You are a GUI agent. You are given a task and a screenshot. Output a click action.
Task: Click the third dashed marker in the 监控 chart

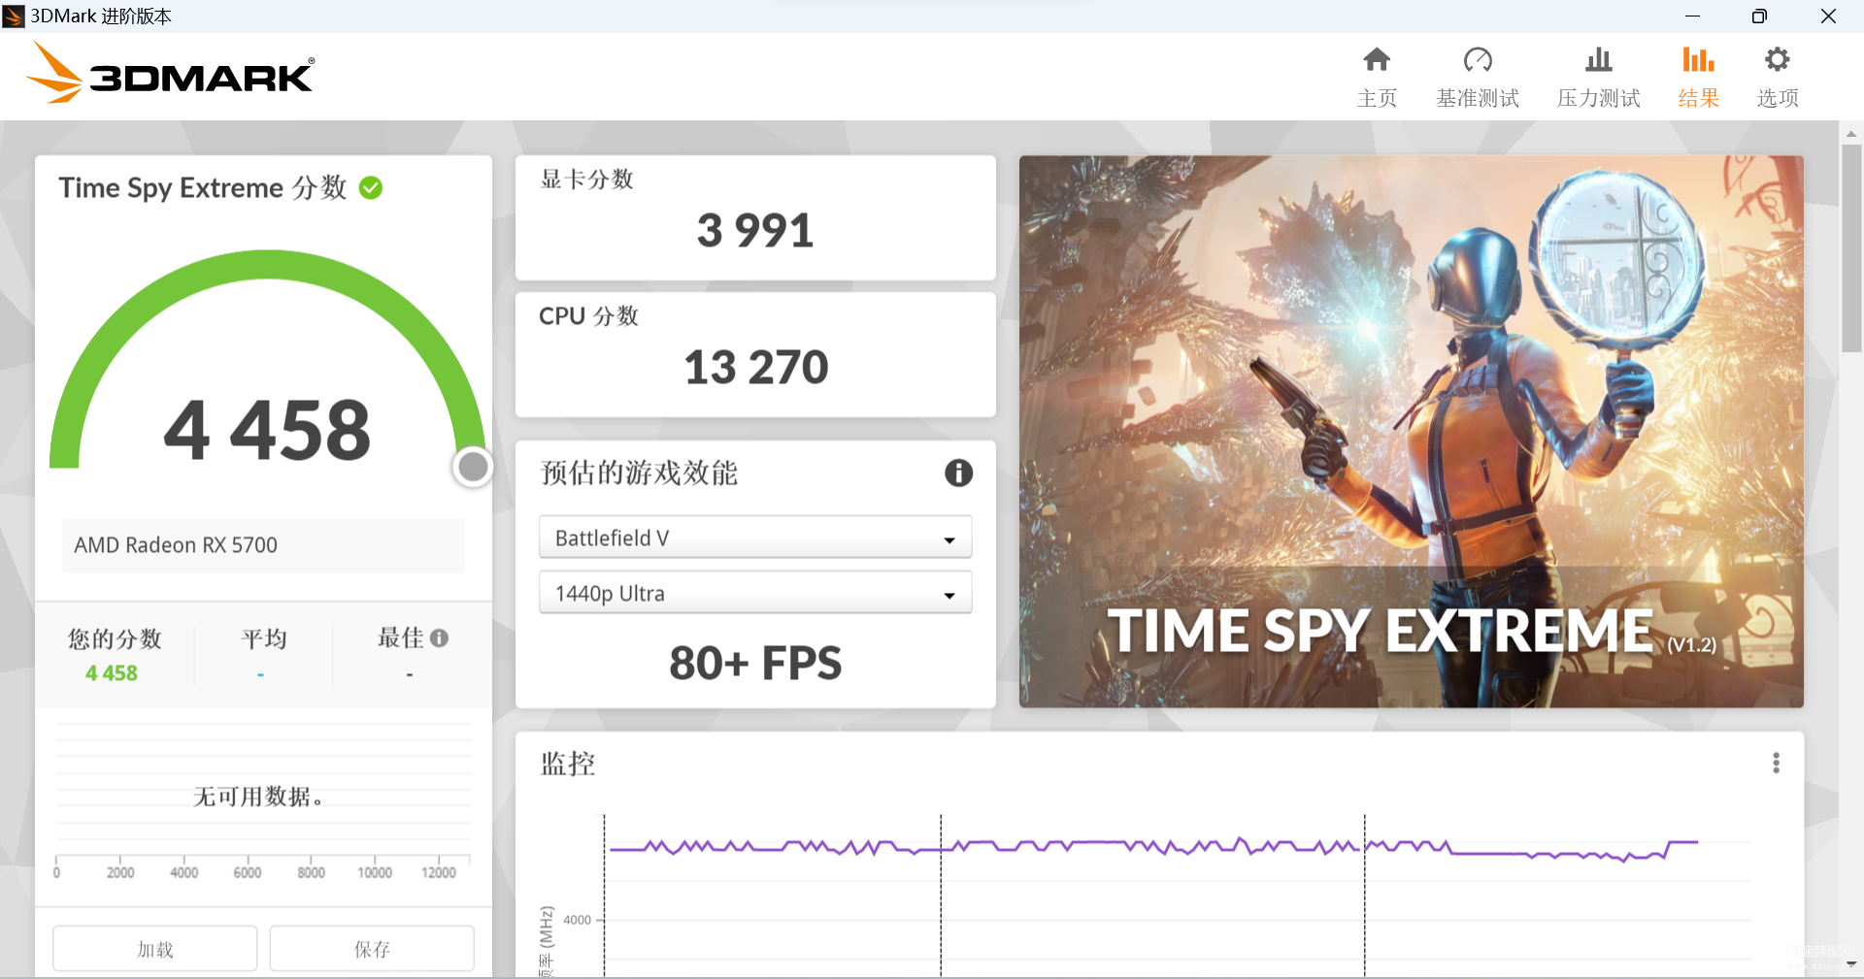1364,895
